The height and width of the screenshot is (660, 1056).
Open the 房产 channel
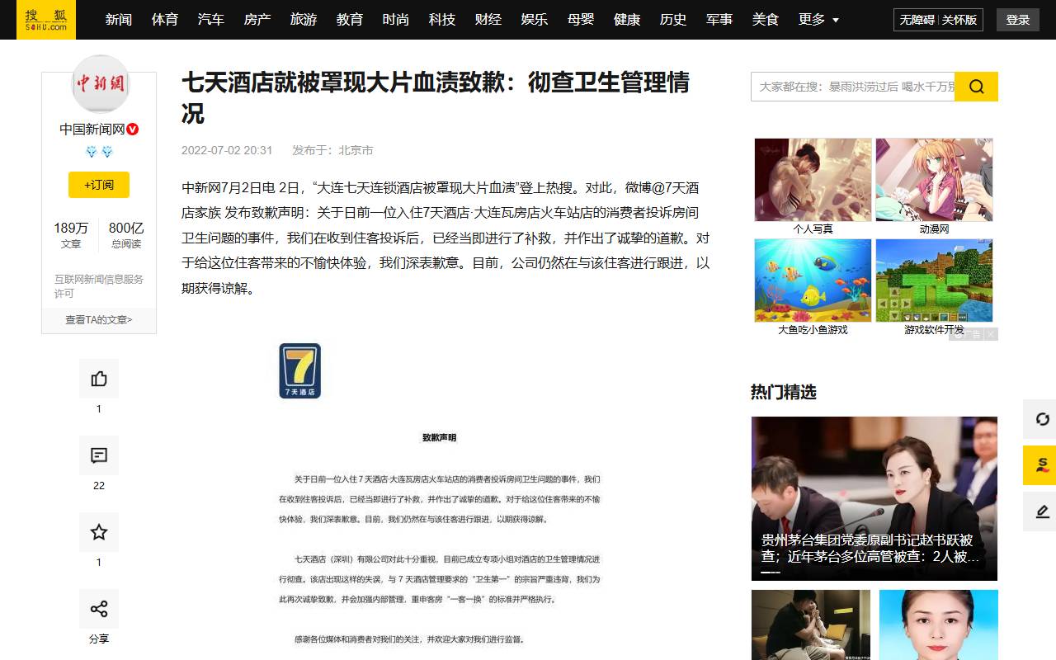coord(257,20)
